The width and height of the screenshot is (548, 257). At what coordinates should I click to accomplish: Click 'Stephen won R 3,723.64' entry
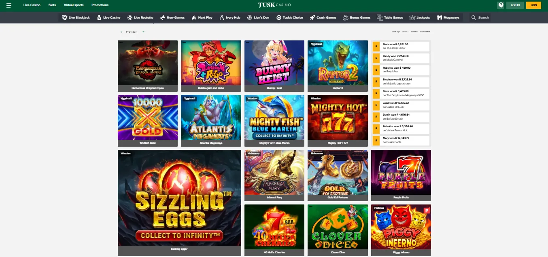401,82
